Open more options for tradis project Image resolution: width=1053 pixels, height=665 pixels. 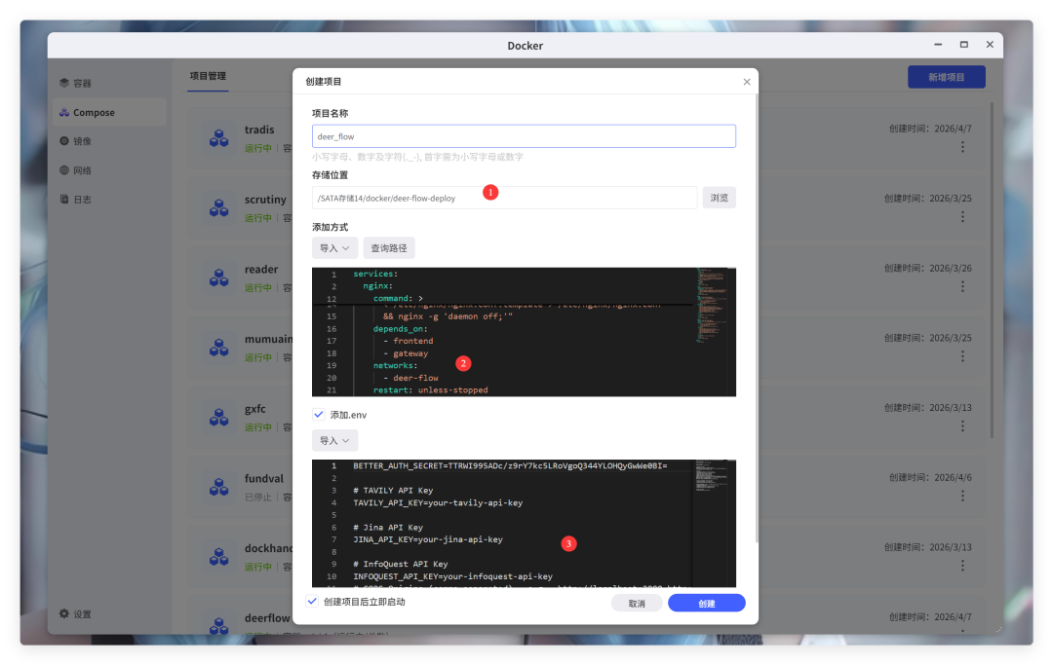click(962, 147)
